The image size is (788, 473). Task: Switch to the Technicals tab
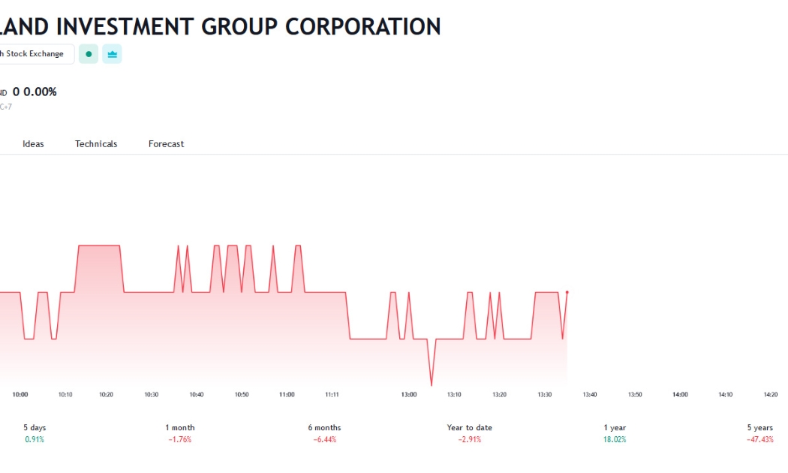[x=96, y=143]
